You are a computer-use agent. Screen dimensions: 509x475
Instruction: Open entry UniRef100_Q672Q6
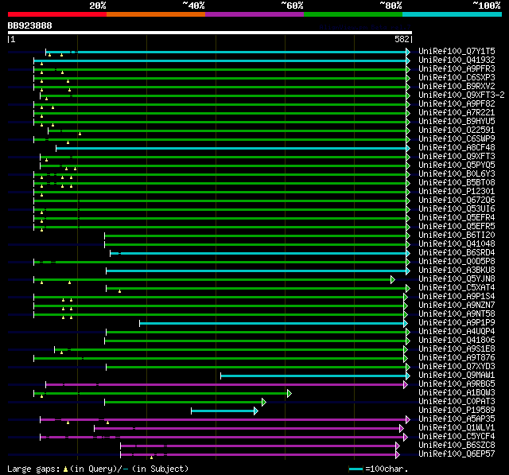point(457,201)
